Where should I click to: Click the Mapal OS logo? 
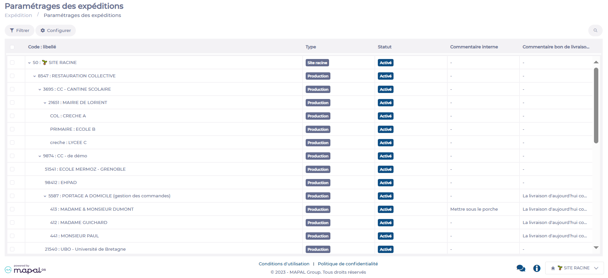(x=25, y=269)
